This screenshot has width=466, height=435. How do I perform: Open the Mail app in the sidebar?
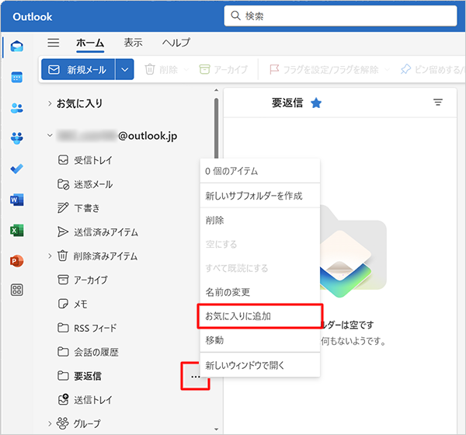(17, 47)
